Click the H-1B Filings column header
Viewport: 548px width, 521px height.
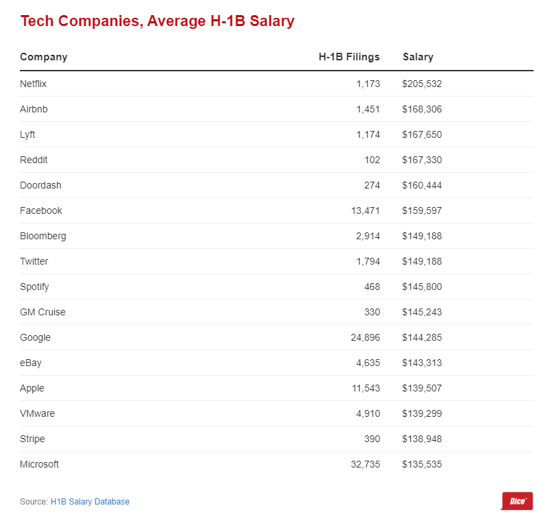coord(349,57)
